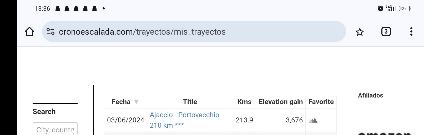Open the tab switcher showing 3 tabs
Screen dimensions: 424x135
pos(386,32)
